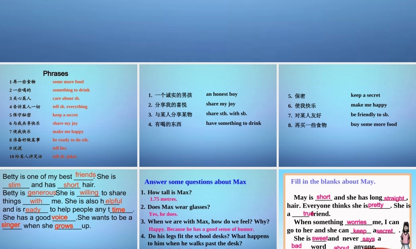Click the phrase 'share sth. with sb.'
This screenshot has width=416, height=249.
[x=226, y=113]
